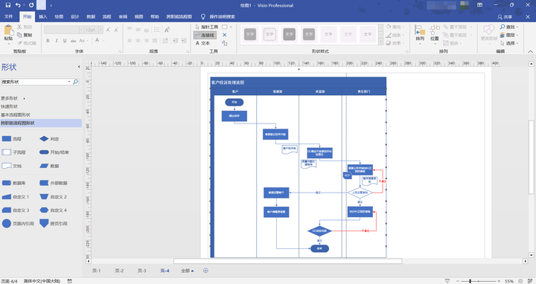This screenshot has height=284, width=536.
Task: Click the 图层 layers button
Action: point(509,35)
